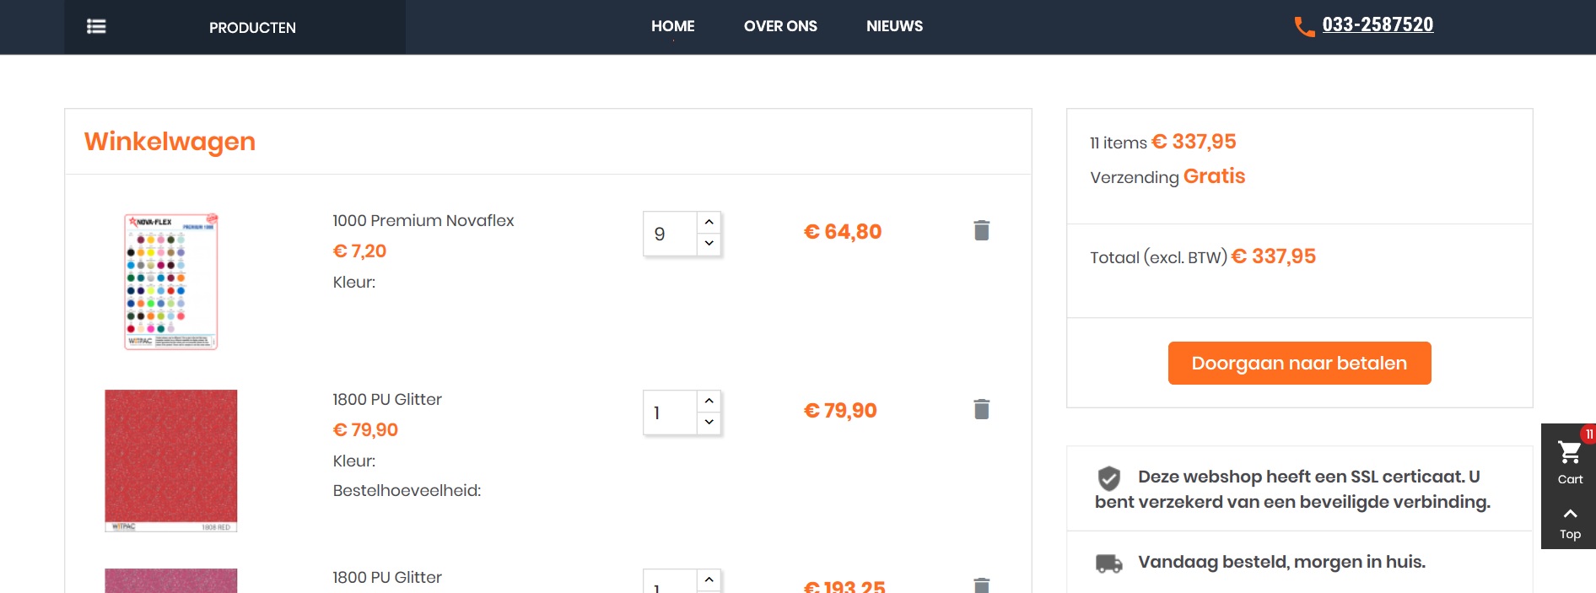This screenshot has width=1596, height=593.
Task: Click Doorgaan naar betalen button
Action: pyautogui.click(x=1299, y=363)
